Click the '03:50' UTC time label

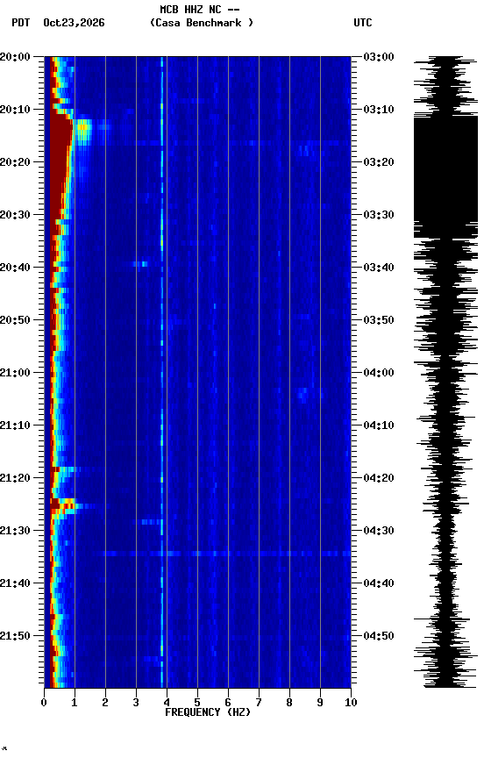[x=378, y=320]
